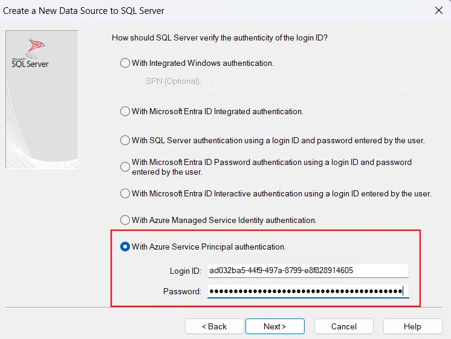Click the authenticity question heading text
The image size is (451, 339).
click(219, 37)
